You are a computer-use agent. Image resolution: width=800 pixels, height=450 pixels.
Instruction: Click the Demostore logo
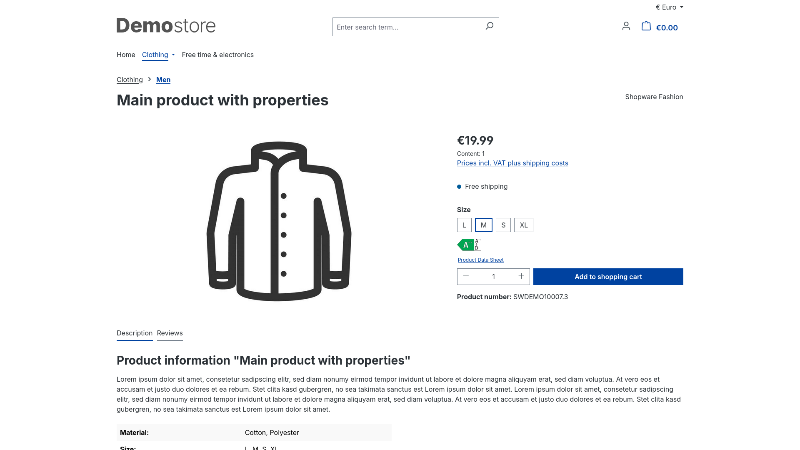pos(166,26)
